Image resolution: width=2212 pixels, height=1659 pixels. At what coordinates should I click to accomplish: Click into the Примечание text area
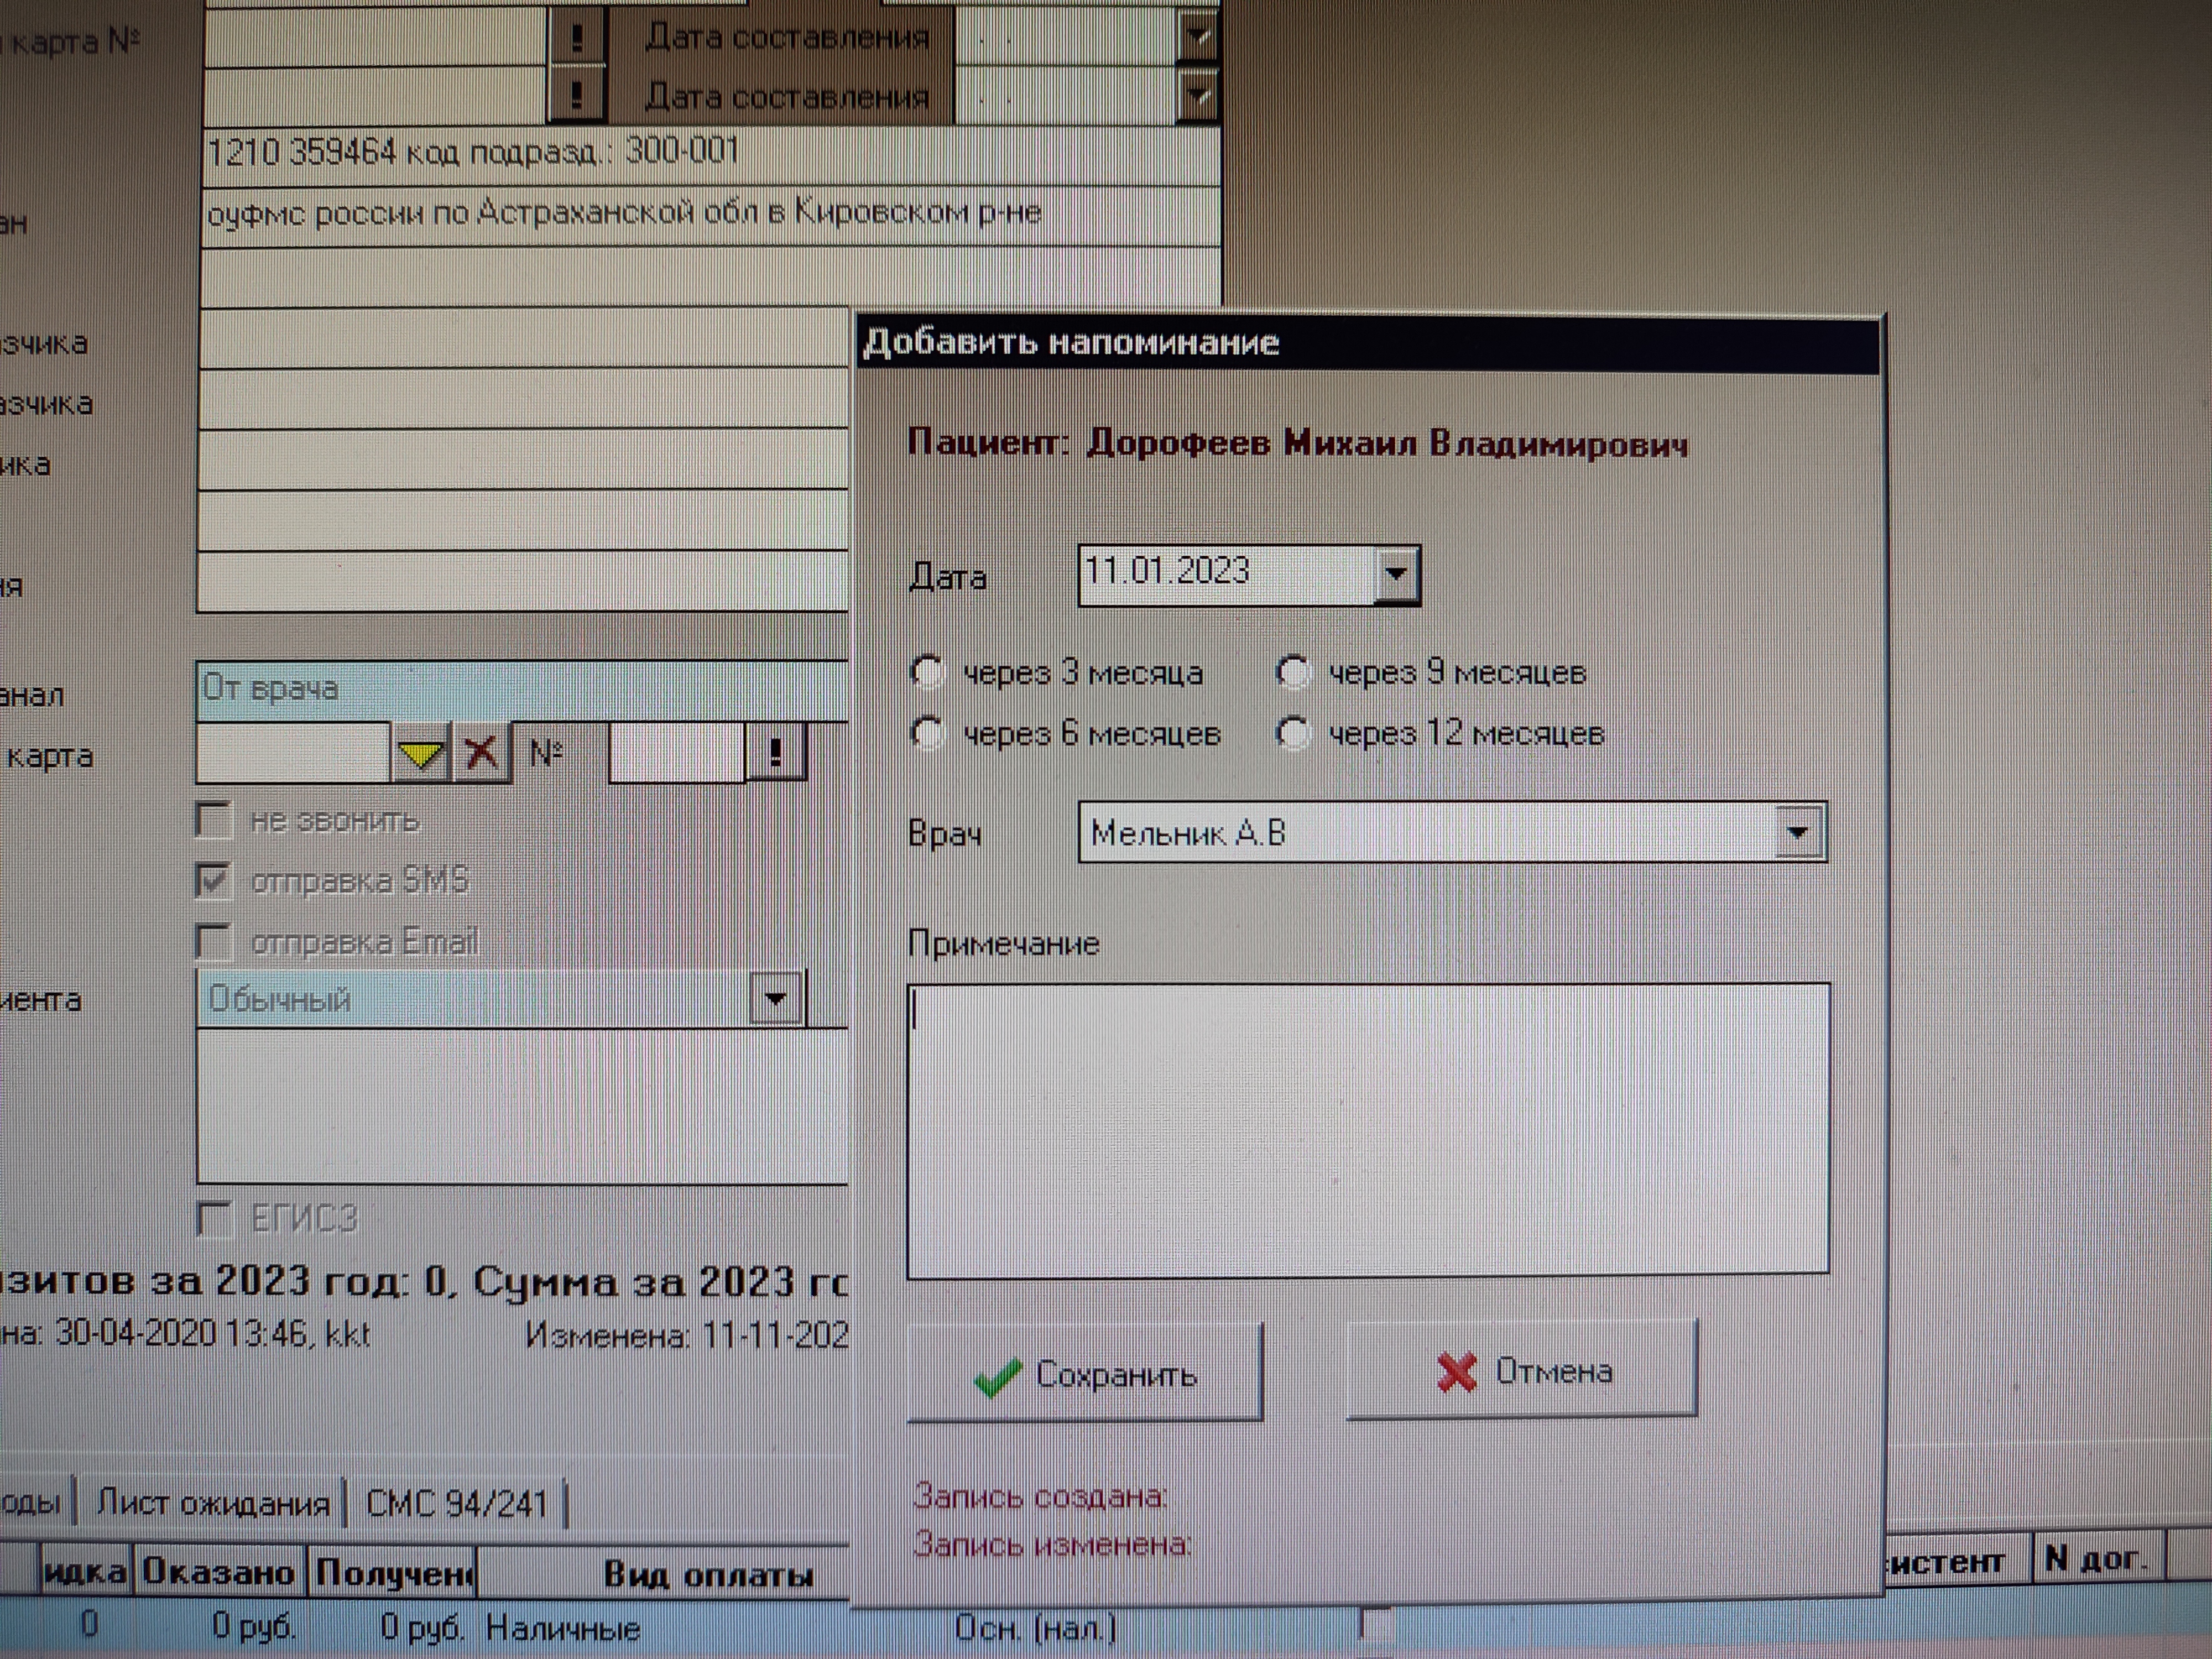pyautogui.click(x=1367, y=1130)
